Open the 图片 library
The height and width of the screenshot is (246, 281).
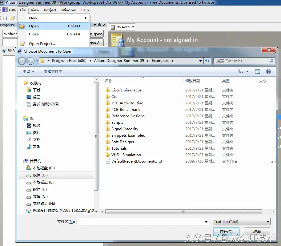tap(37, 133)
